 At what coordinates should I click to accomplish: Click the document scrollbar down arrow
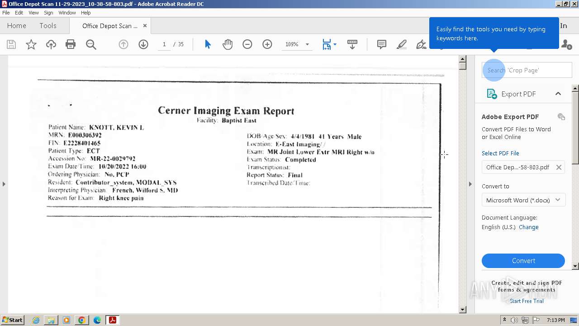pyautogui.click(x=462, y=310)
